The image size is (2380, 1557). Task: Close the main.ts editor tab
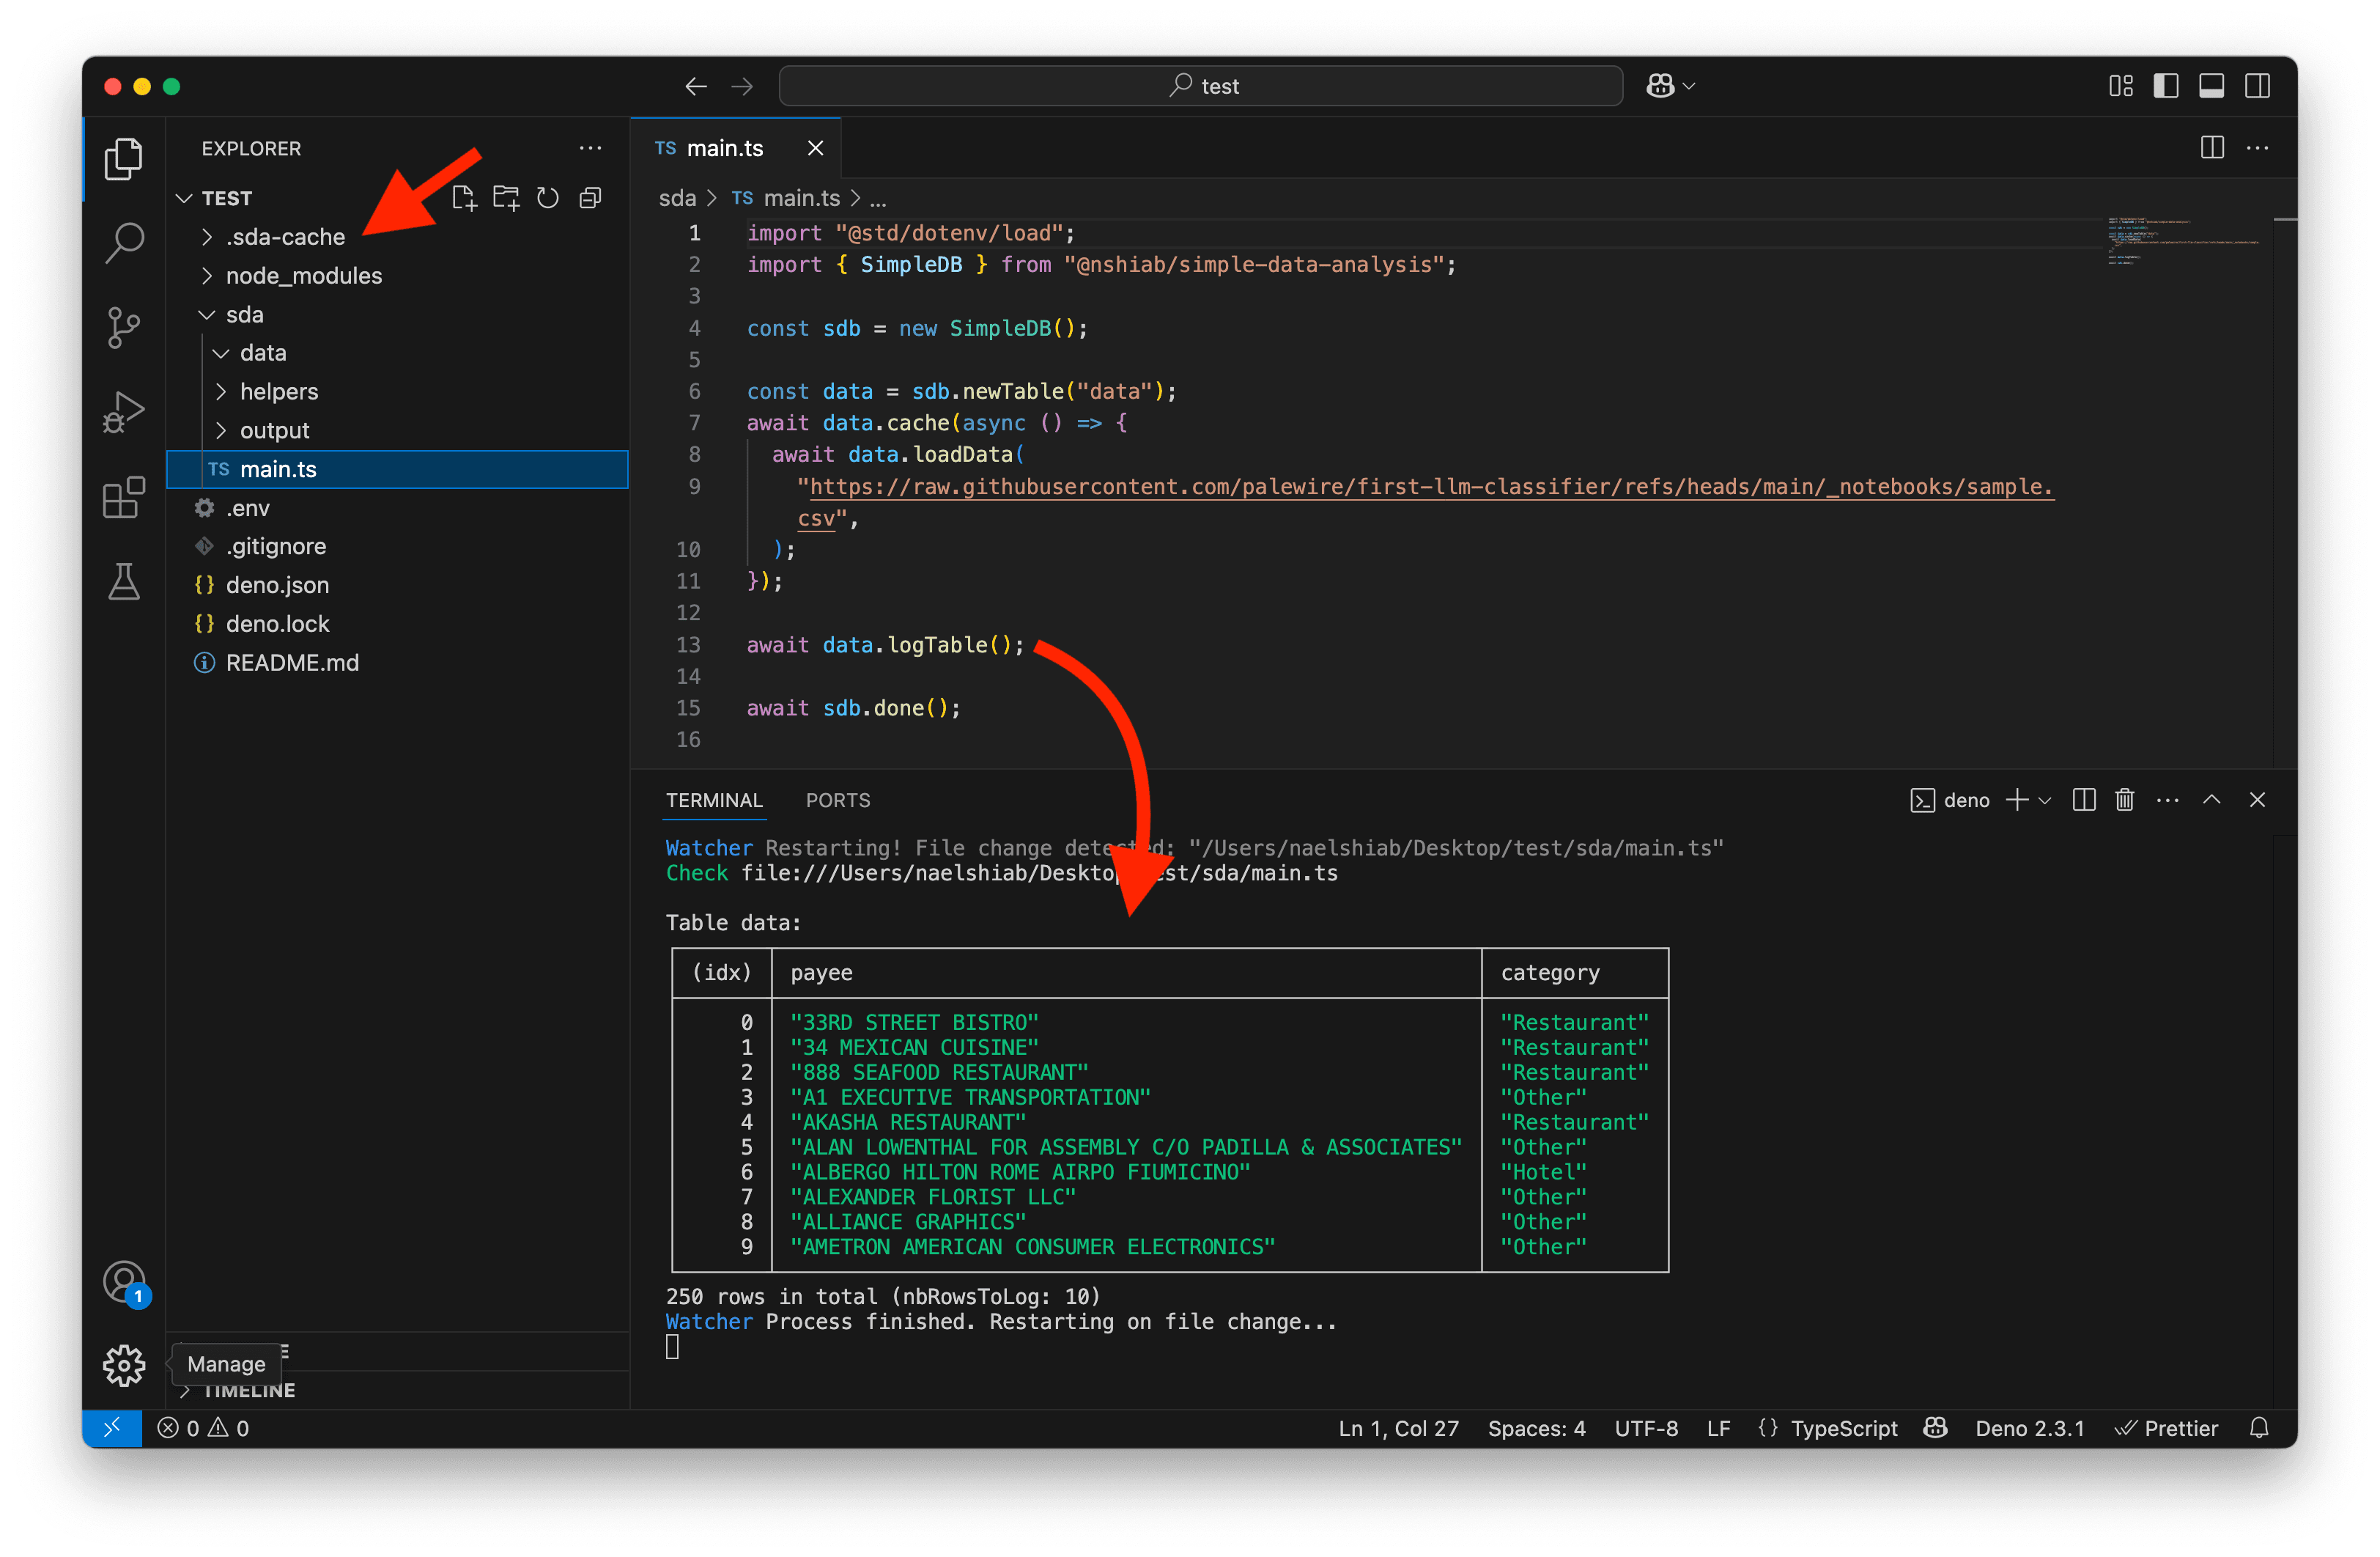816,148
